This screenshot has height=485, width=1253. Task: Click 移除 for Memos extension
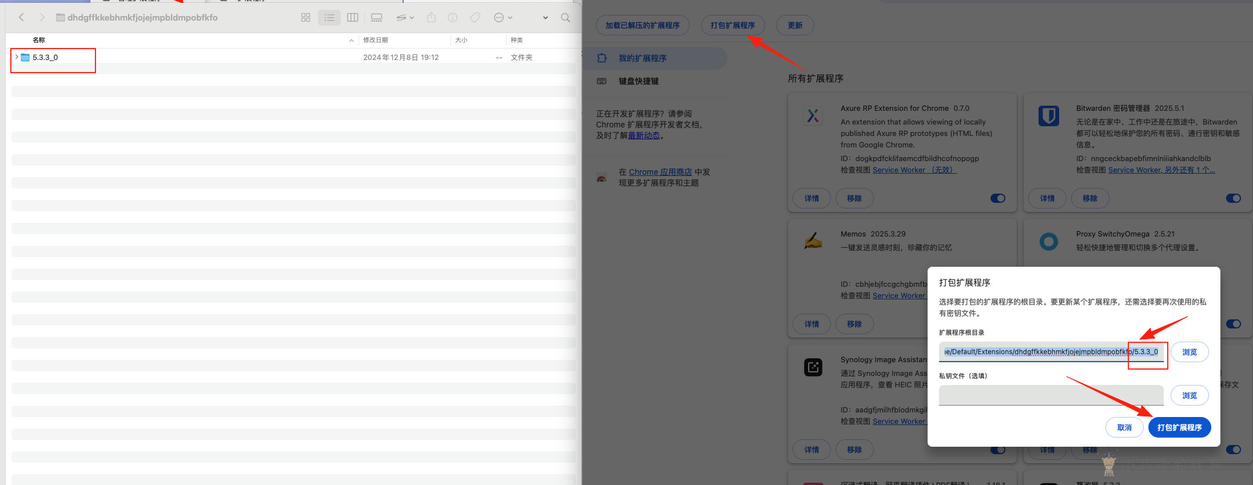(854, 324)
